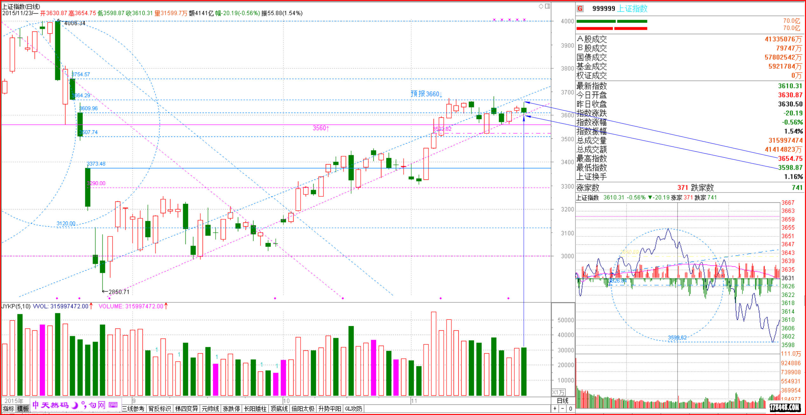Viewport: 806px width, 415px height.
Task: Click the 最新指数 value 3610.31
Action: [790, 86]
